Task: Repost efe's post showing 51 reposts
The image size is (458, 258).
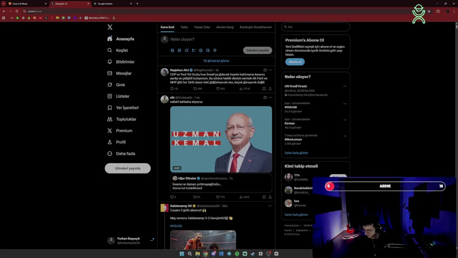Action: [x=197, y=197]
